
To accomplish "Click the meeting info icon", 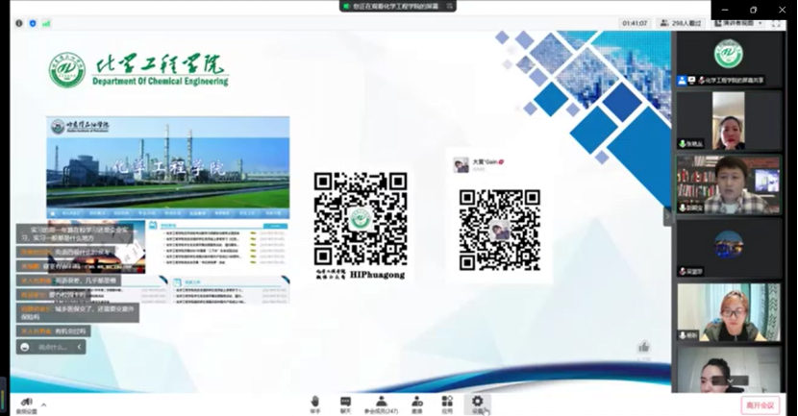I will 19,23.
